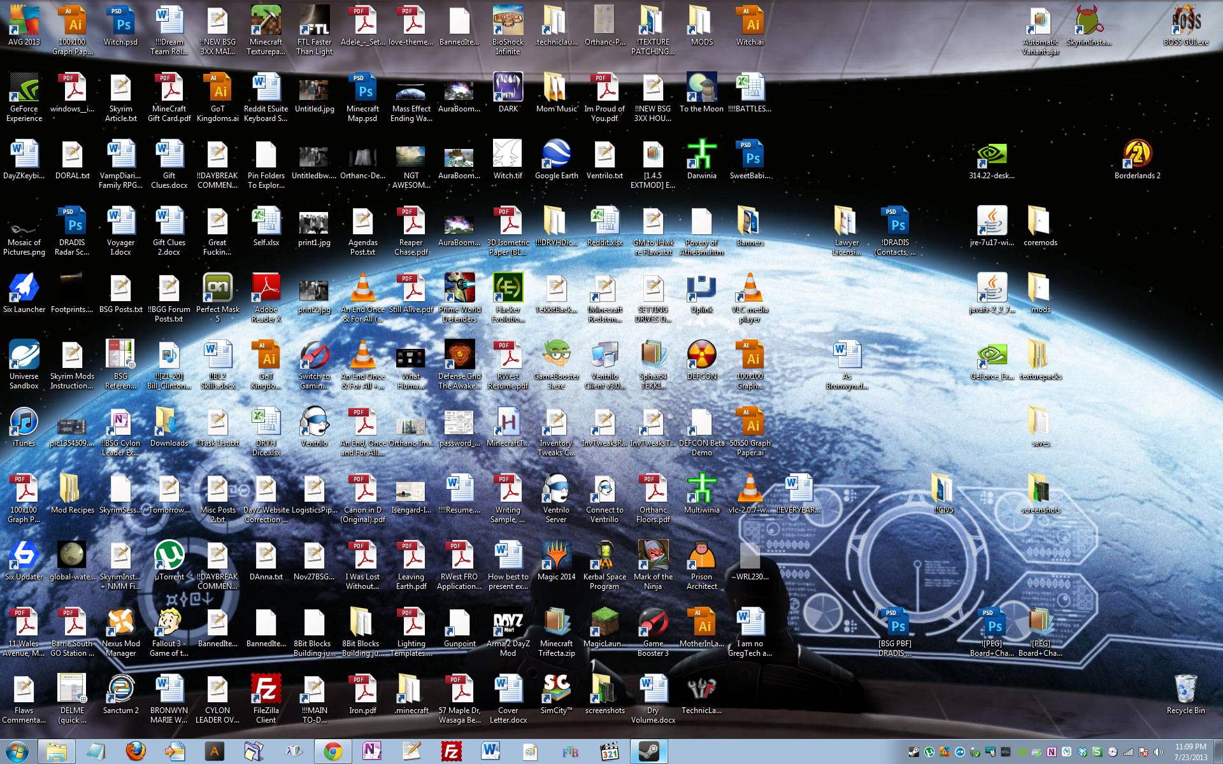1223x764 pixels.
Task: Open the Self.xlsx spreadsheet
Action: (x=266, y=226)
